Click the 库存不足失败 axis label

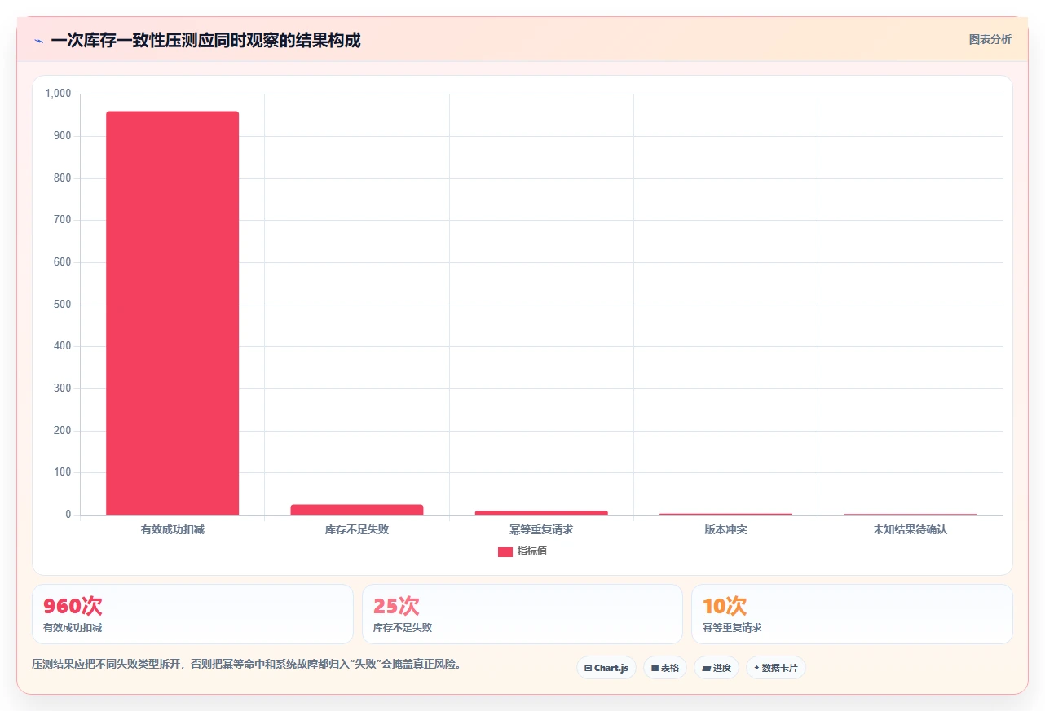tap(357, 529)
